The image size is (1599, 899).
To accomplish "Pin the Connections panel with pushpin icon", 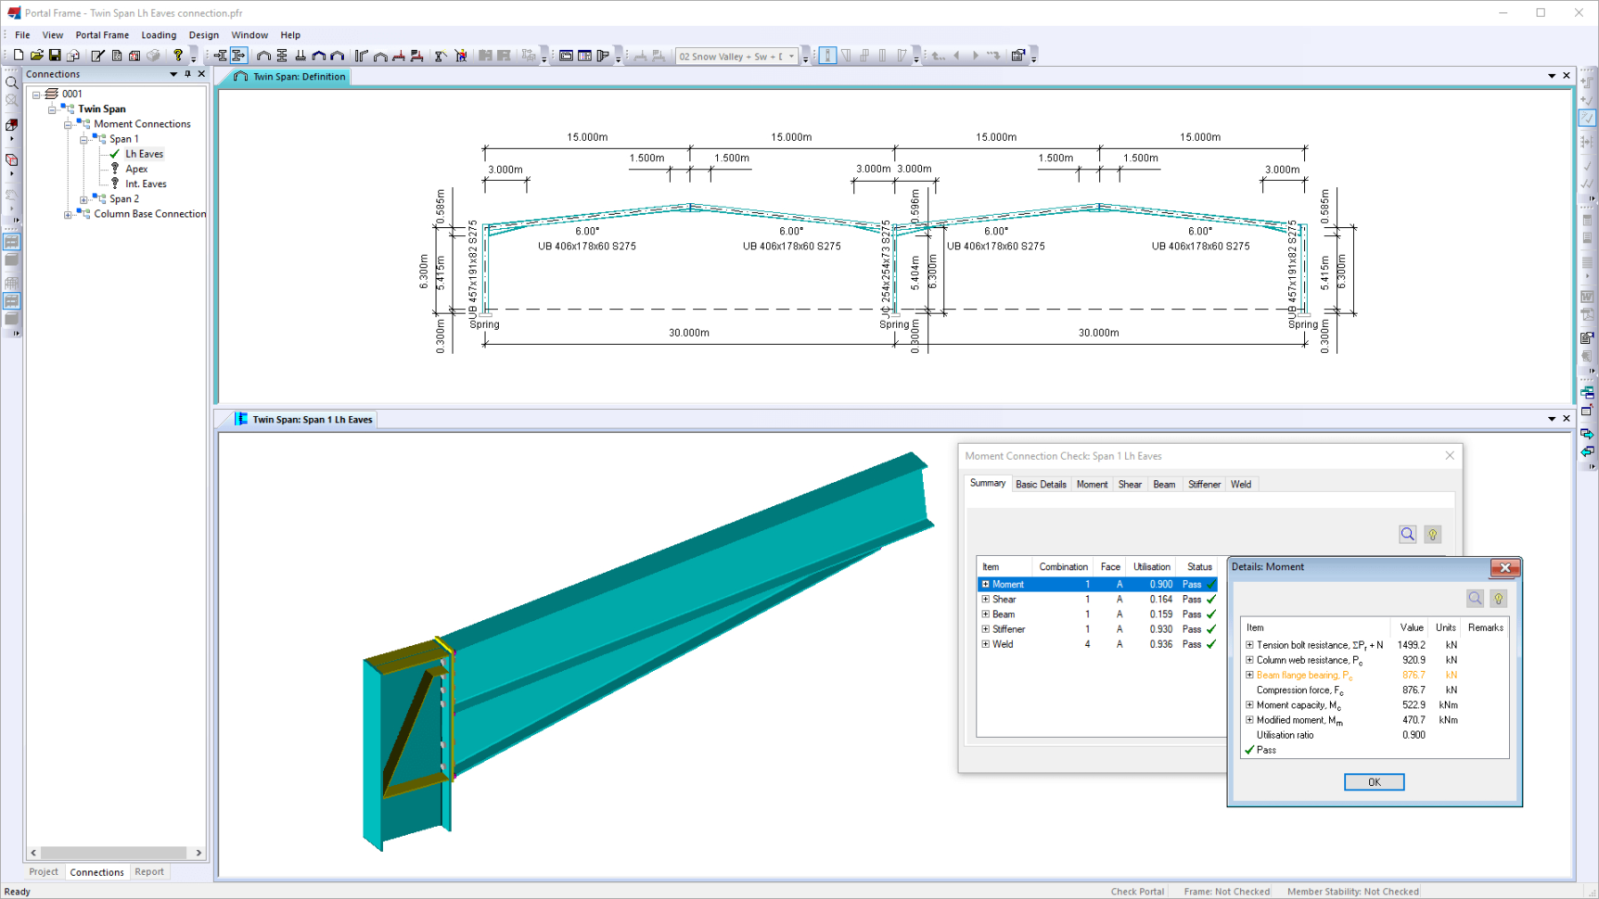I will point(187,74).
